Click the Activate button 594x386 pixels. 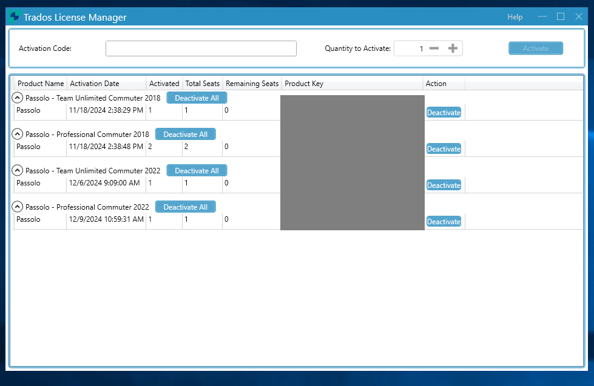pos(536,48)
